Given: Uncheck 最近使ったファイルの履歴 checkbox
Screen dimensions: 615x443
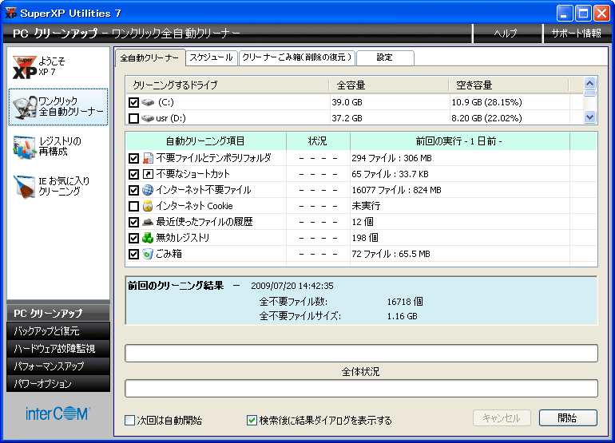Looking at the screenshot, I should point(133,222).
